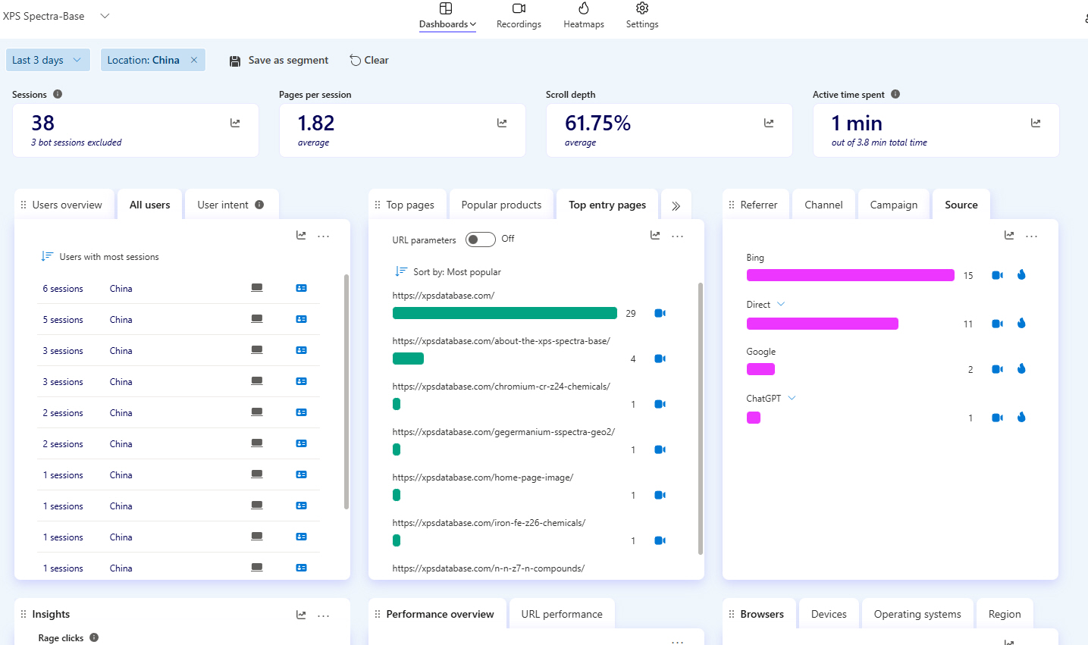This screenshot has height=645, width=1088.
Task: Expand the ChatGPT source chevron
Action: pyautogui.click(x=792, y=398)
